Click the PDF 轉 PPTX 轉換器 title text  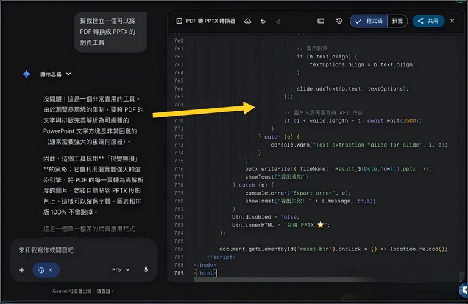click(211, 21)
